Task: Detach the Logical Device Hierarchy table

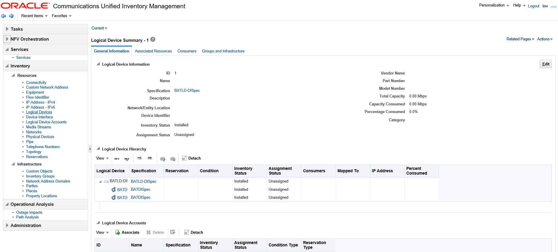Action: (191, 158)
